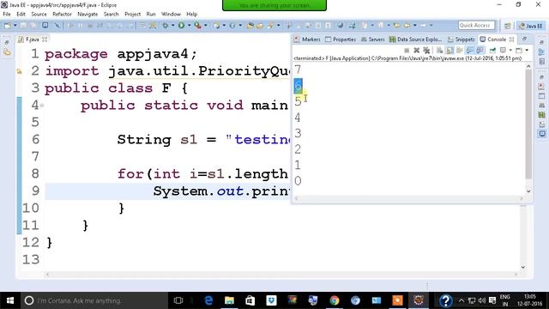Expand Open Console dropdown arrow
This screenshot has width=549, height=309.
(527, 51)
